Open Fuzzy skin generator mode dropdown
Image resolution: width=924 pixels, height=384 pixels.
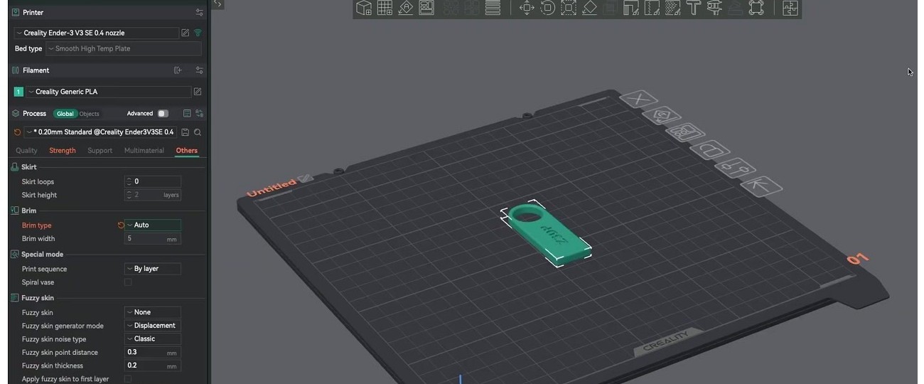click(153, 326)
